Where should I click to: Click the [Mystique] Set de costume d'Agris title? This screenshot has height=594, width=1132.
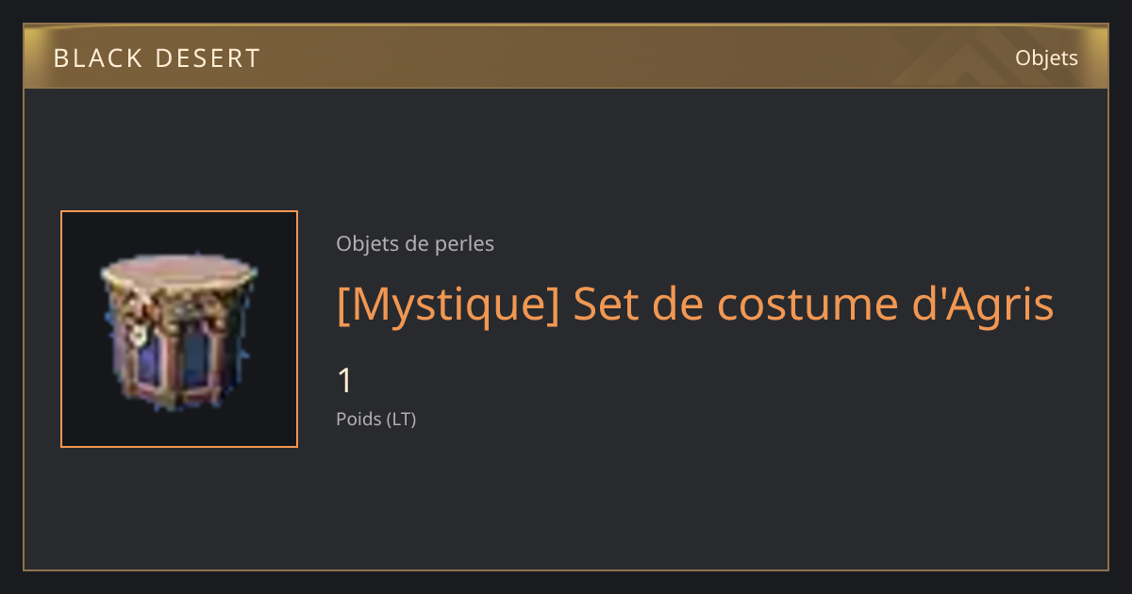pos(695,304)
